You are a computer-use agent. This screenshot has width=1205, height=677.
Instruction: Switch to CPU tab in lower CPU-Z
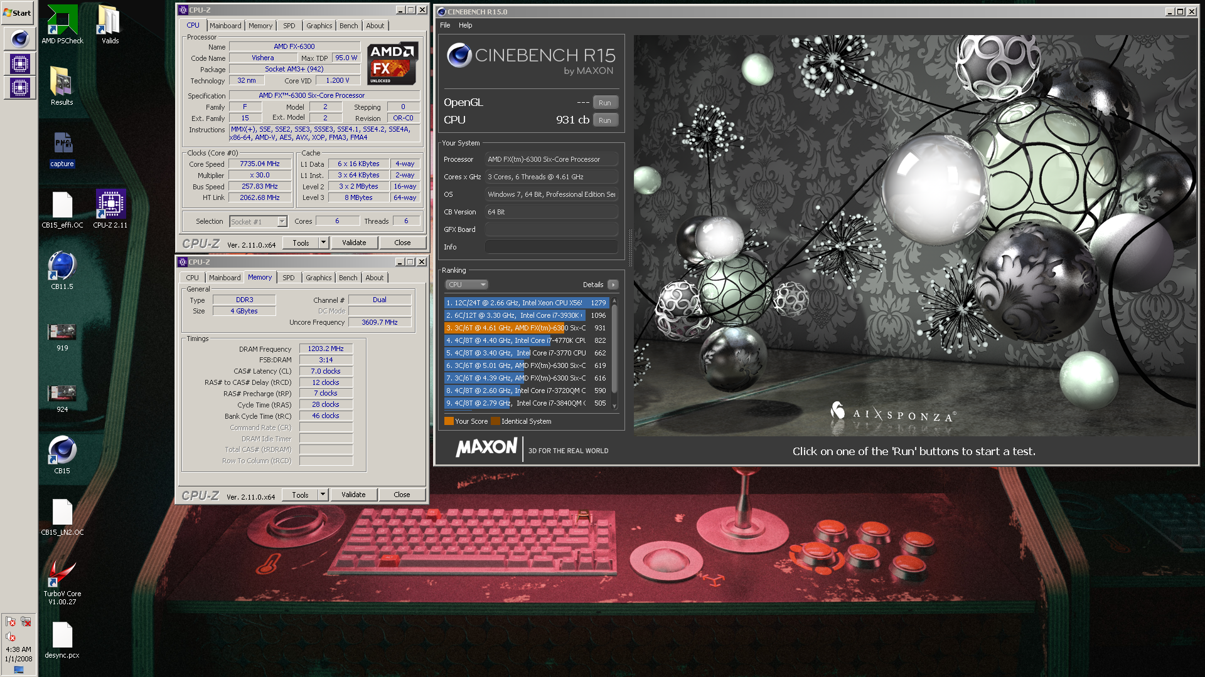193,278
